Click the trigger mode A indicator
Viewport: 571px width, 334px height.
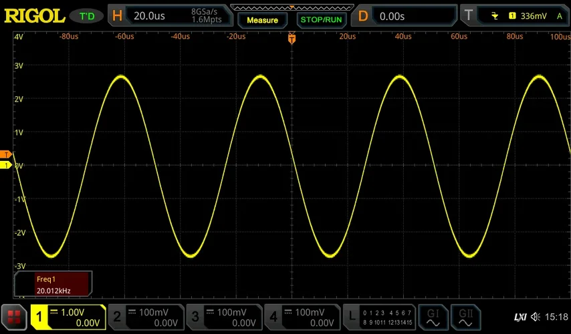click(560, 15)
